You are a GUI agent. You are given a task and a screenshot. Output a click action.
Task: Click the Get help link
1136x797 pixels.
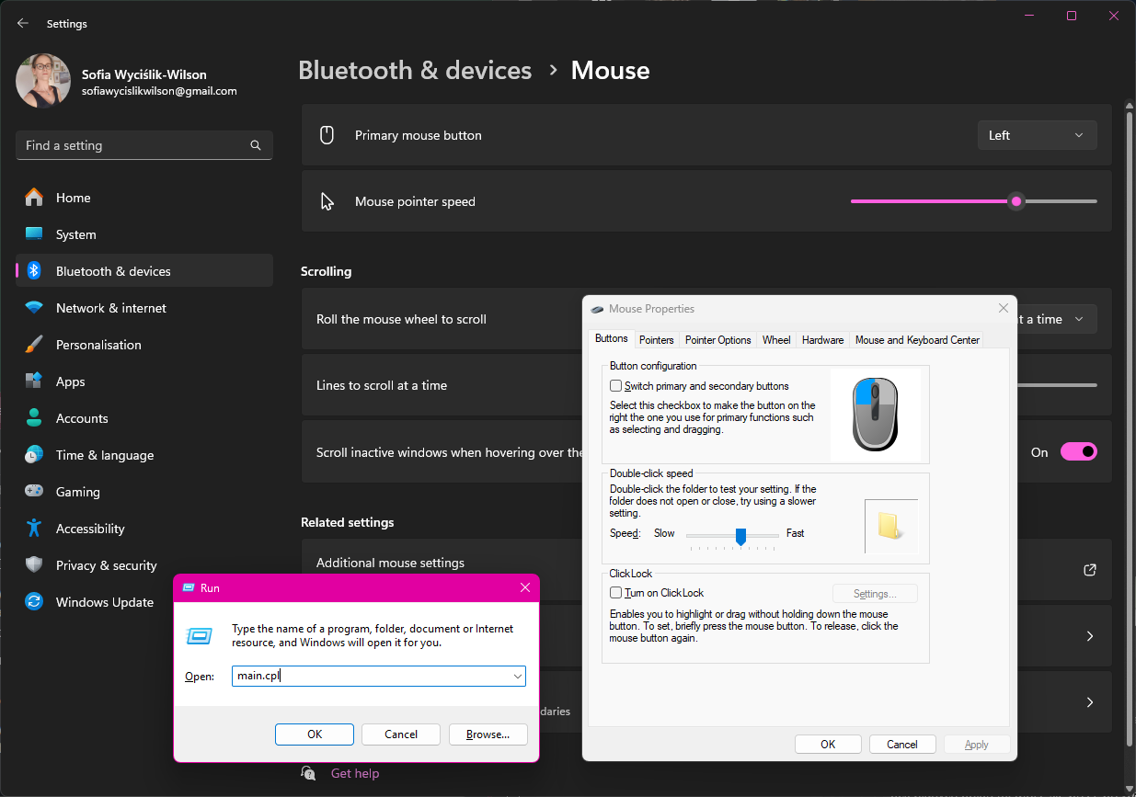click(x=355, y=773)
